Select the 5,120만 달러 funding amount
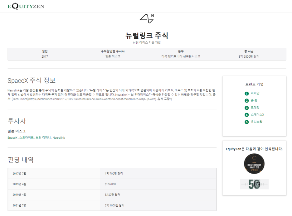 click(113, 195)
